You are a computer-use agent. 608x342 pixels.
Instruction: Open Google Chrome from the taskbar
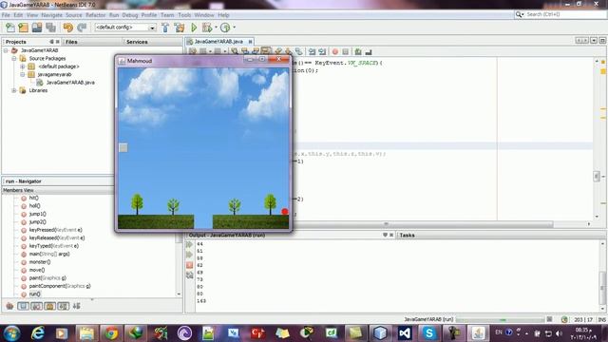[111, 333]
